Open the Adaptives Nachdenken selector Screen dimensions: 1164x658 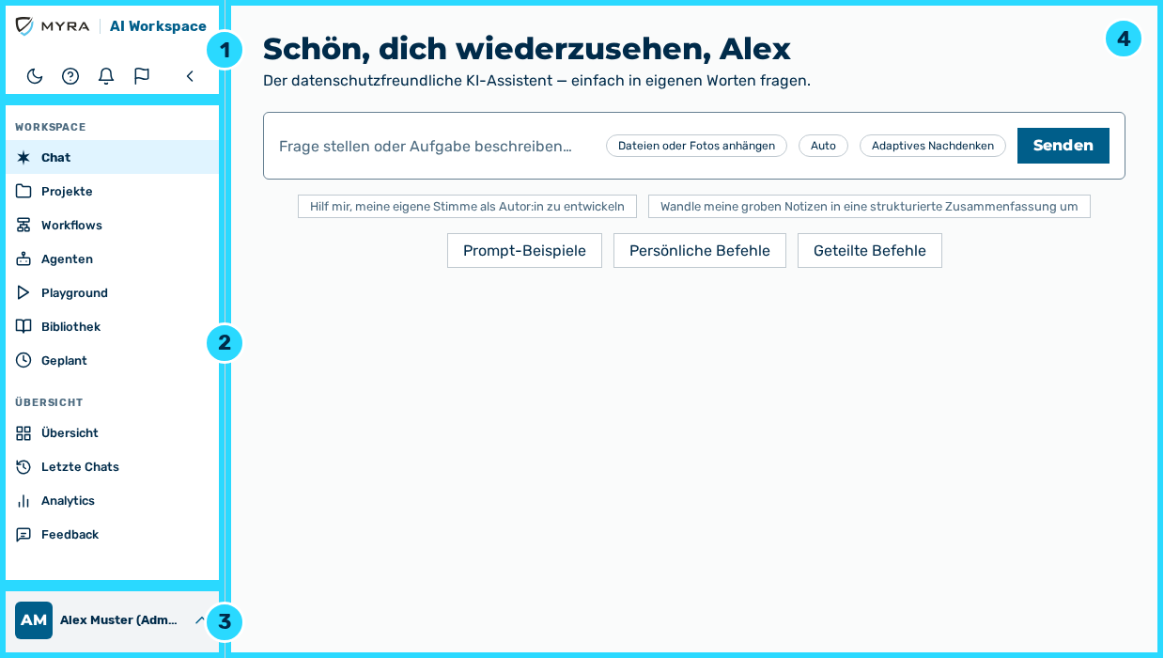coord(933,146)
